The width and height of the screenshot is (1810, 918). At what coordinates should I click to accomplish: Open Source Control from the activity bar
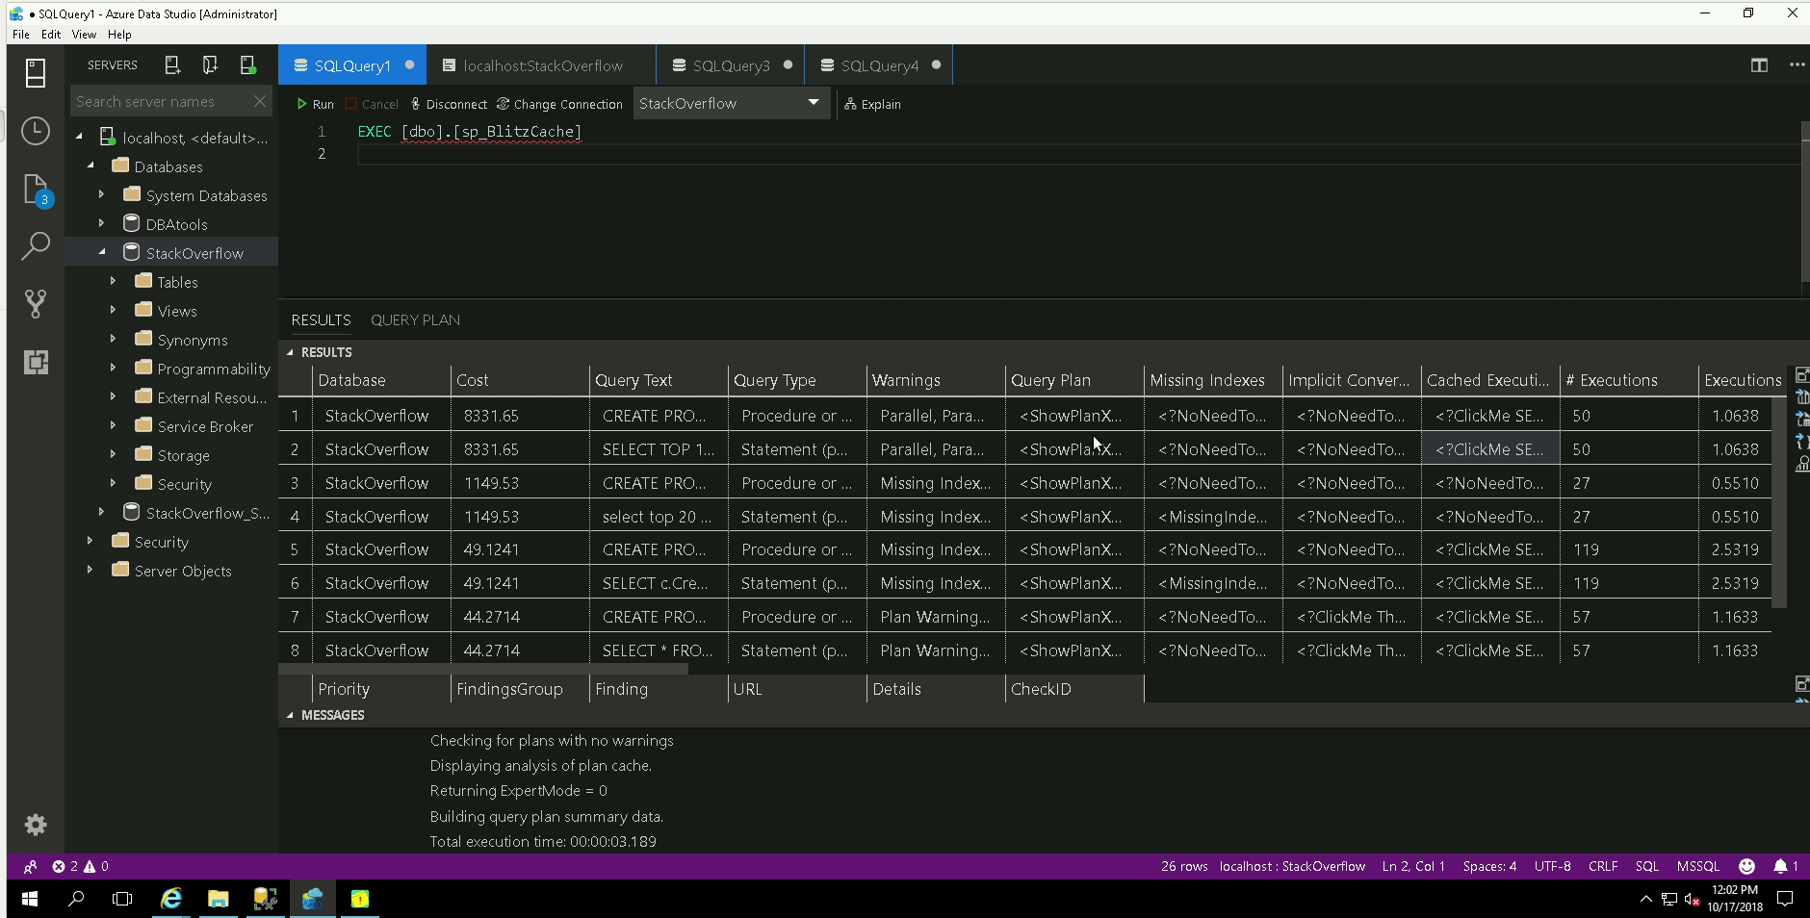(x=36, y=304)
